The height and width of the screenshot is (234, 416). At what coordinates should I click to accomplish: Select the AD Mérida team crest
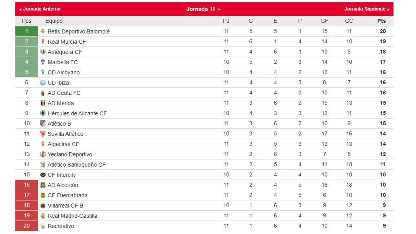click(x=43, y=103)
